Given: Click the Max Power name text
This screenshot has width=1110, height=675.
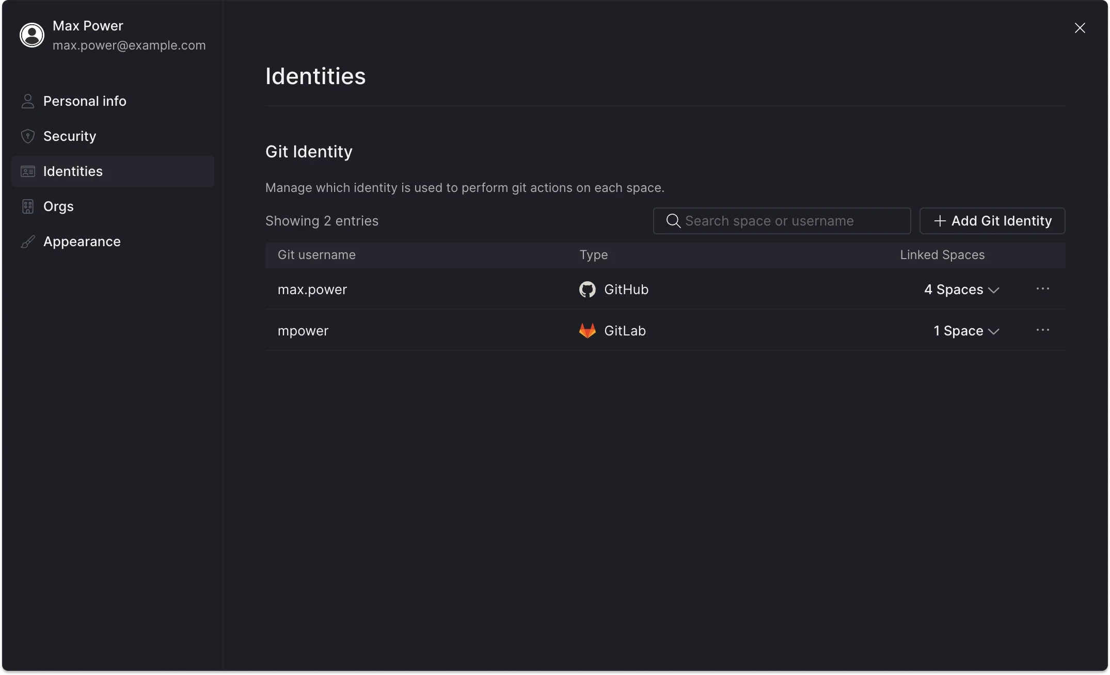Looking at the screenshot, I should 88,26.
